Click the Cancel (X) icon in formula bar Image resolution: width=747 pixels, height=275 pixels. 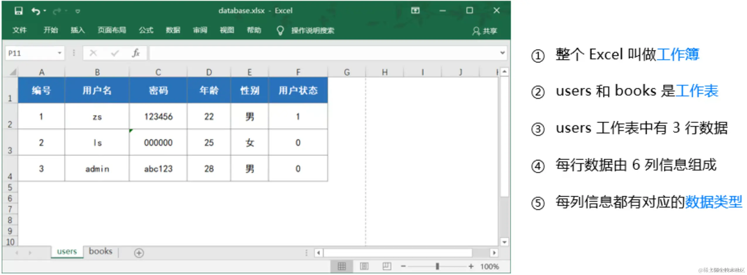[93, 53]
